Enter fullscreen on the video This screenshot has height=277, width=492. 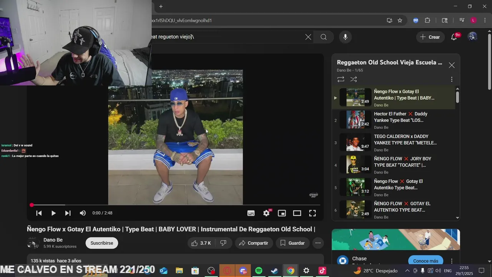(312, 213)
